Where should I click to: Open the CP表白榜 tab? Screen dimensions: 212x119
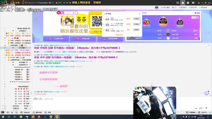click(83, 39)
